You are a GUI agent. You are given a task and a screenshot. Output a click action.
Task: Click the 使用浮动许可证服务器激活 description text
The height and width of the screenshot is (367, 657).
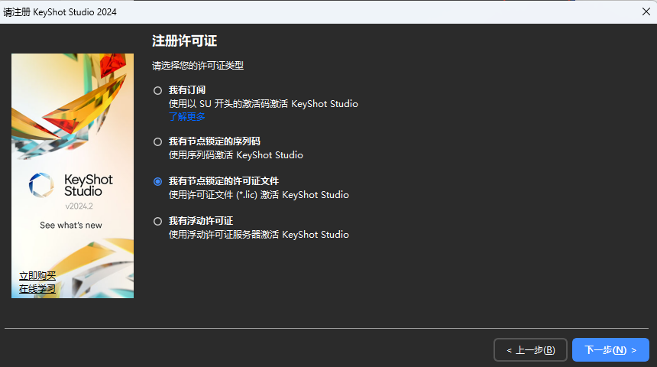pos(258,235)
